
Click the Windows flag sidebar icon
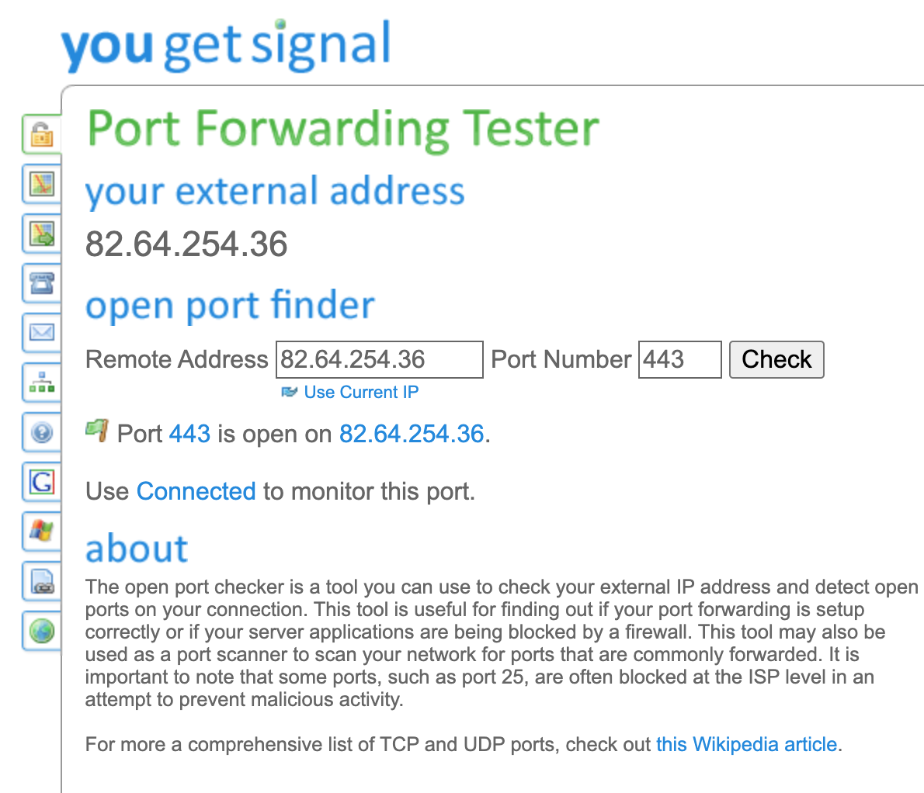(42, 532)
